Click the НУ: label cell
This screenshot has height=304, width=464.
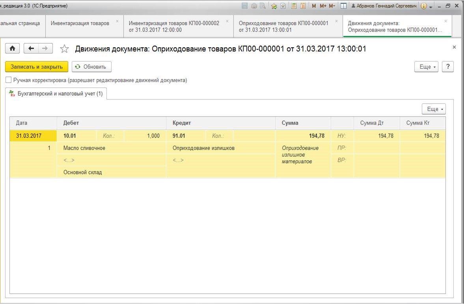342,136
